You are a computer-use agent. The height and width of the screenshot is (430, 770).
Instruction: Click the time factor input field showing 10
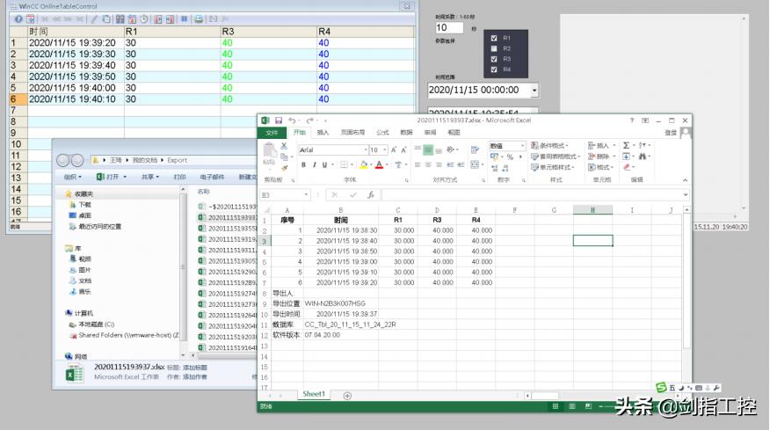(449, 27)
